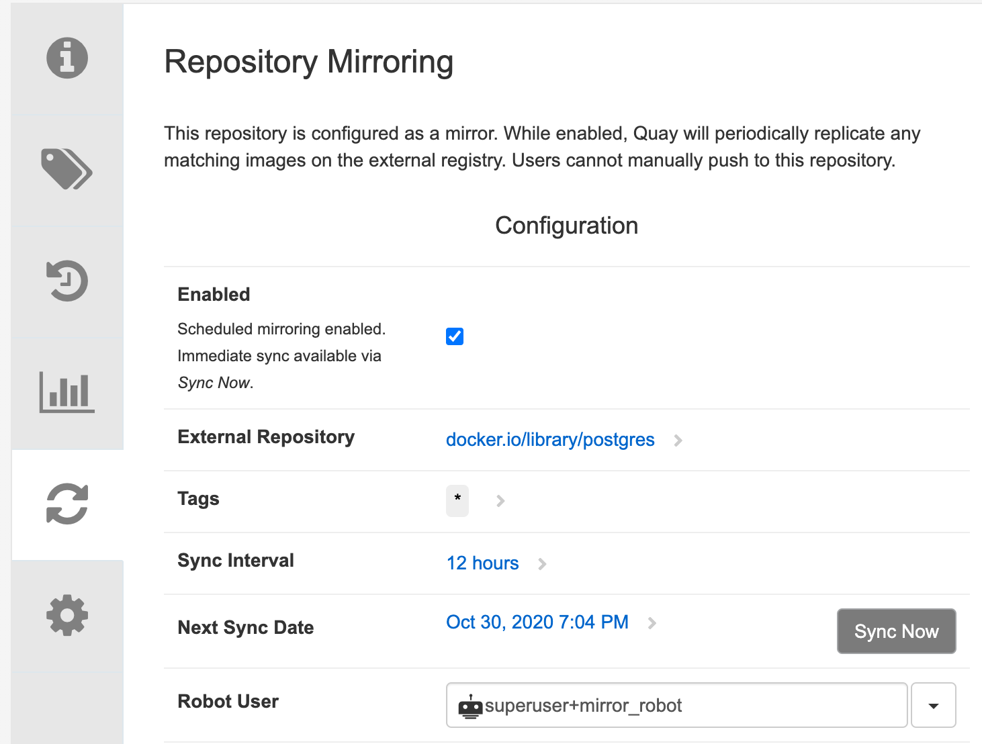Click the Oct 30, 2020 7:04 PM link
Viewport: 982px width, 744px height.
point(537,622)
